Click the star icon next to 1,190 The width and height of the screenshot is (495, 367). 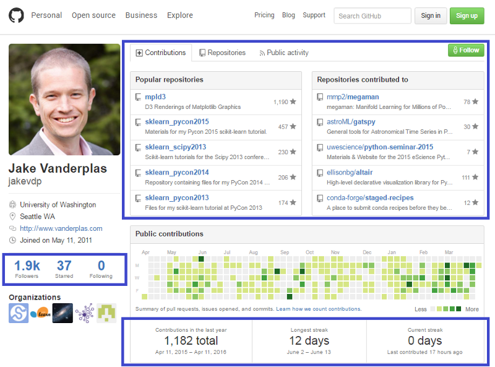coord(293,101)
